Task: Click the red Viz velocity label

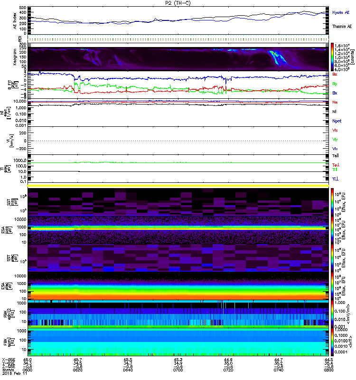Action: (x=335, y=130)
